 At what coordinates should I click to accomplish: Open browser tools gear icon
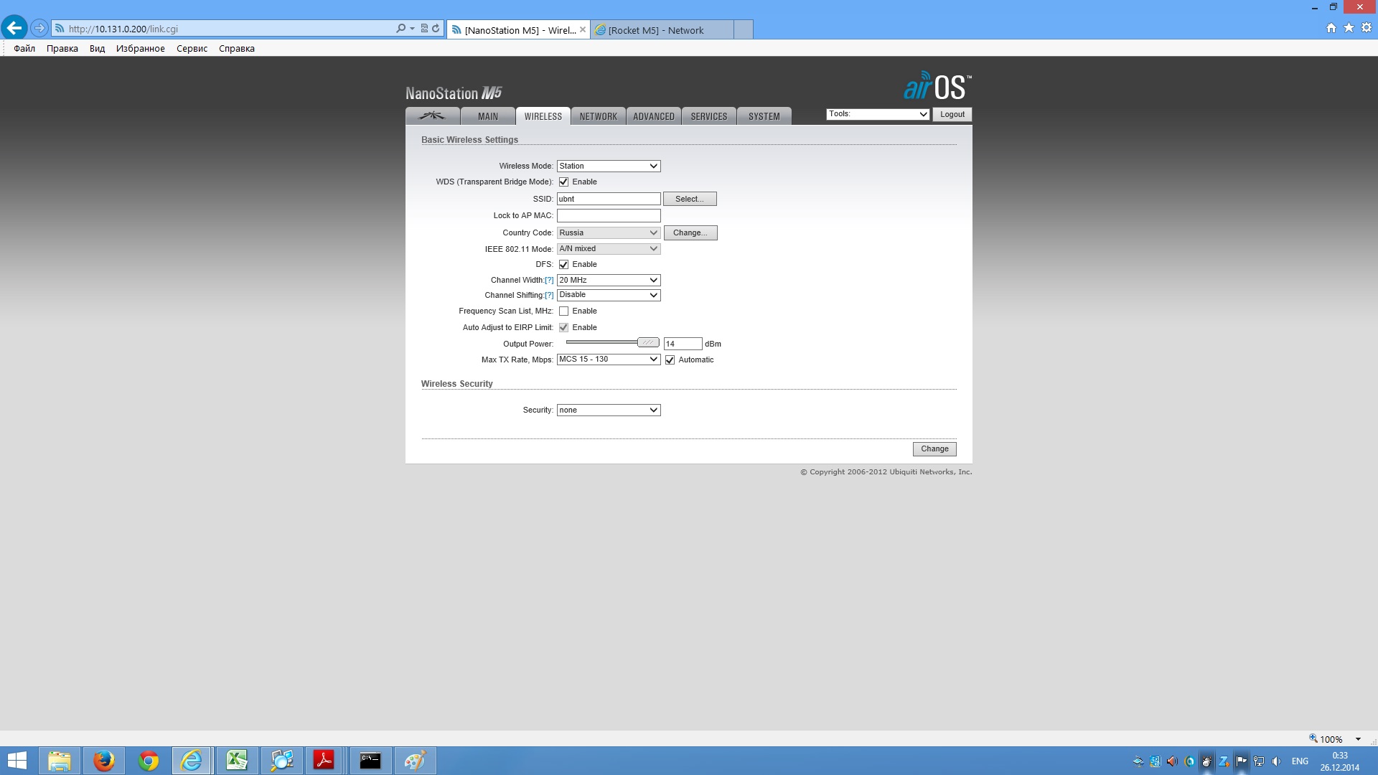pos(1367,28)
